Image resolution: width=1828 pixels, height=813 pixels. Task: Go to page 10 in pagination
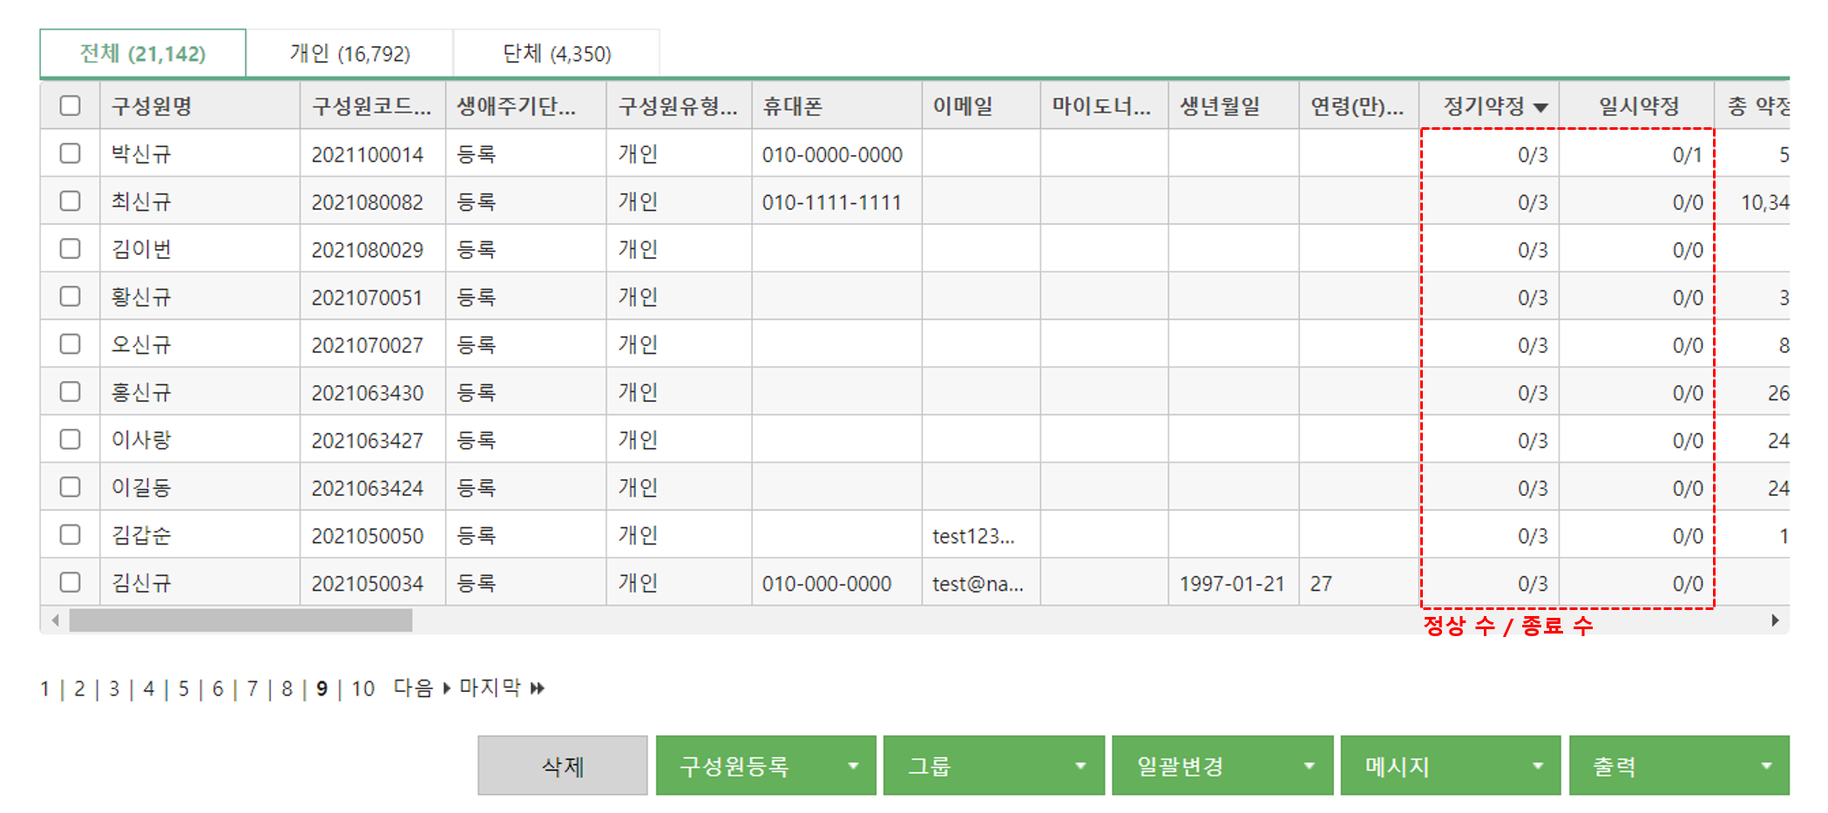click(x=362, y=689)
